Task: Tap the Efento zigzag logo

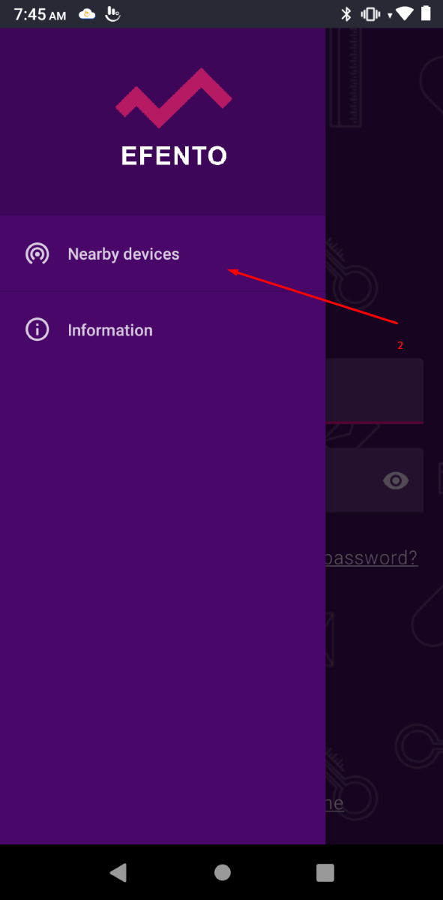Action: click(174, 98)
